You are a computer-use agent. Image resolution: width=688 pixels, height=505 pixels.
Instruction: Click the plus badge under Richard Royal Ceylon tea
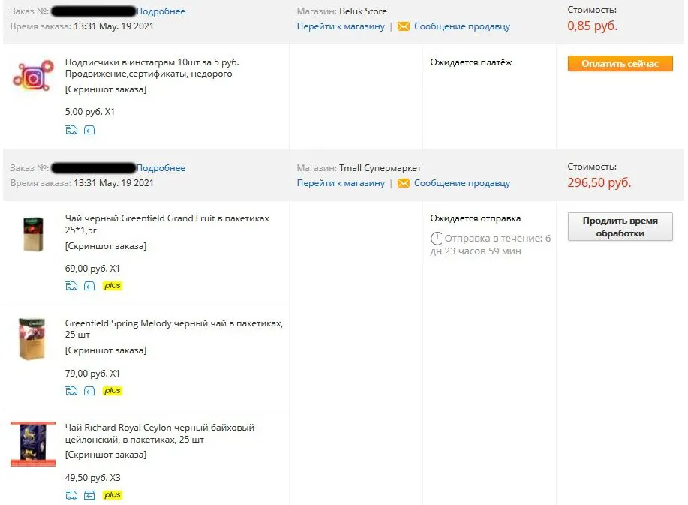[113, 495]
